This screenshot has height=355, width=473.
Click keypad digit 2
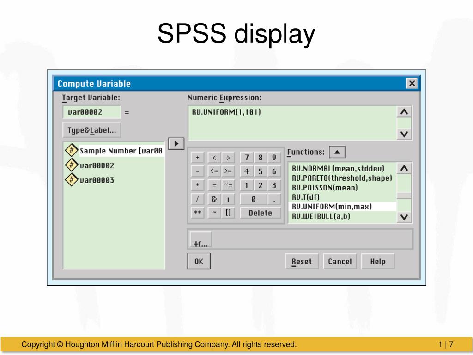coord(261,185)
